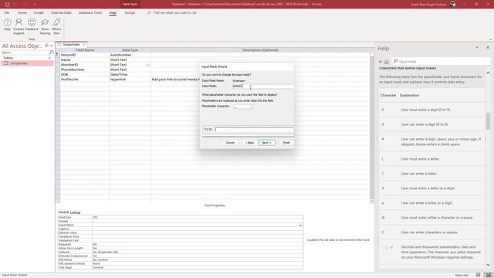
Task: Click the Field Name column header
Action: (84, 50)
